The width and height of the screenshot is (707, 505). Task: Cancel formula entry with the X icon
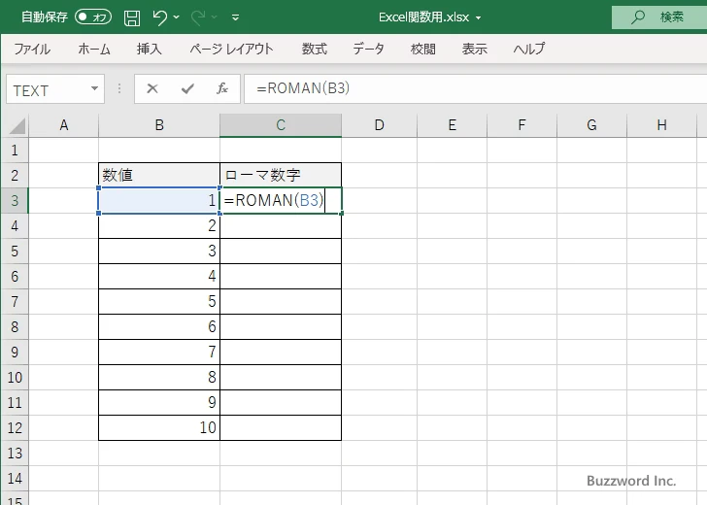click(x=152, y=88)
